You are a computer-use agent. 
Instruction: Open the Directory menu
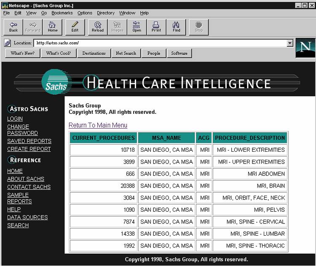106,13
